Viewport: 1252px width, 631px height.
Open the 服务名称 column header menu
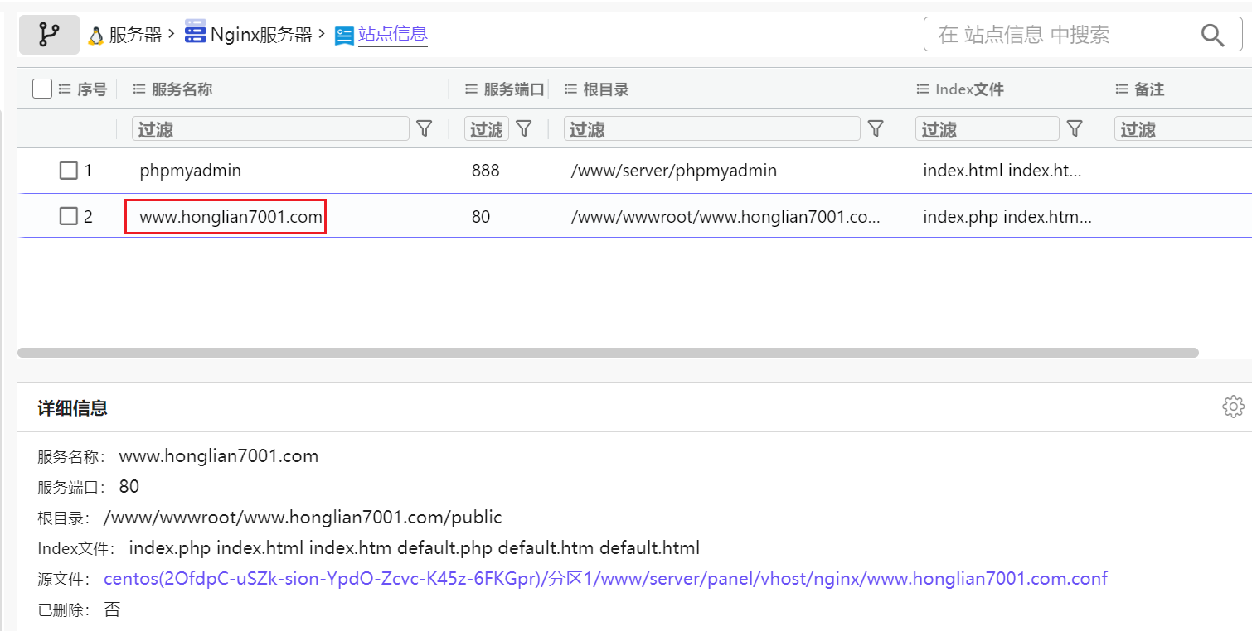tap(139, 89)
